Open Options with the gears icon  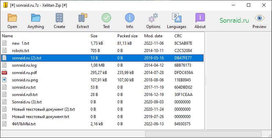point(153,18)
